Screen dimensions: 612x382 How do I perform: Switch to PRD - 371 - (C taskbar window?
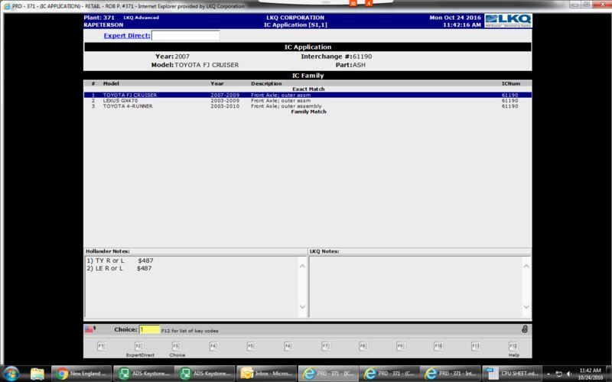[389, 374]
